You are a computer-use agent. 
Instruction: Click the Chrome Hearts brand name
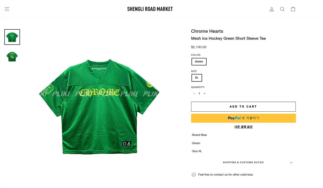coord(207,31)
